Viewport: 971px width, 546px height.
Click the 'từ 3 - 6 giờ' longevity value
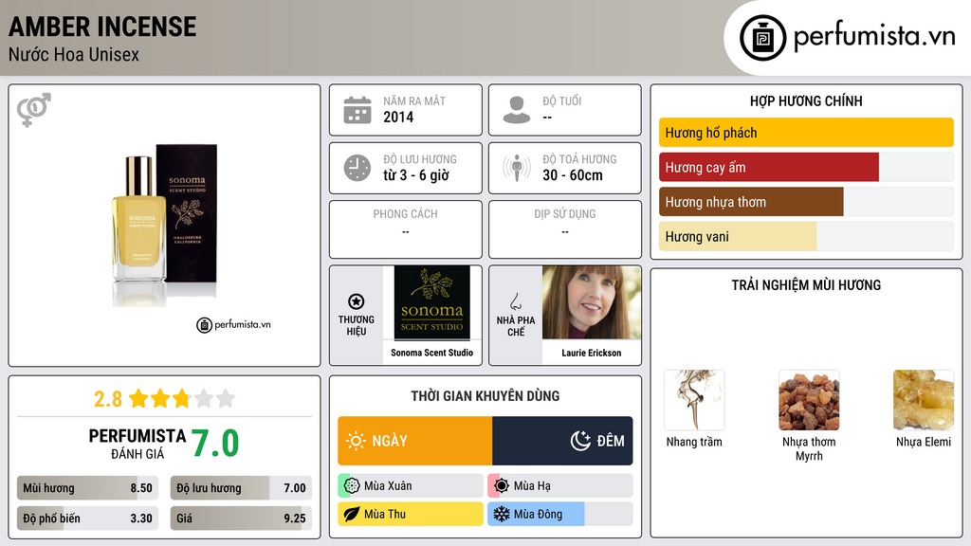(416, 175)
